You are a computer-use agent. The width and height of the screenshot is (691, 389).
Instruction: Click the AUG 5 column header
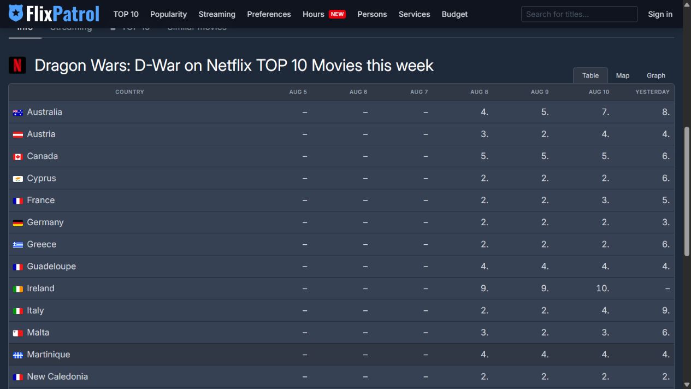pos(298,92)
